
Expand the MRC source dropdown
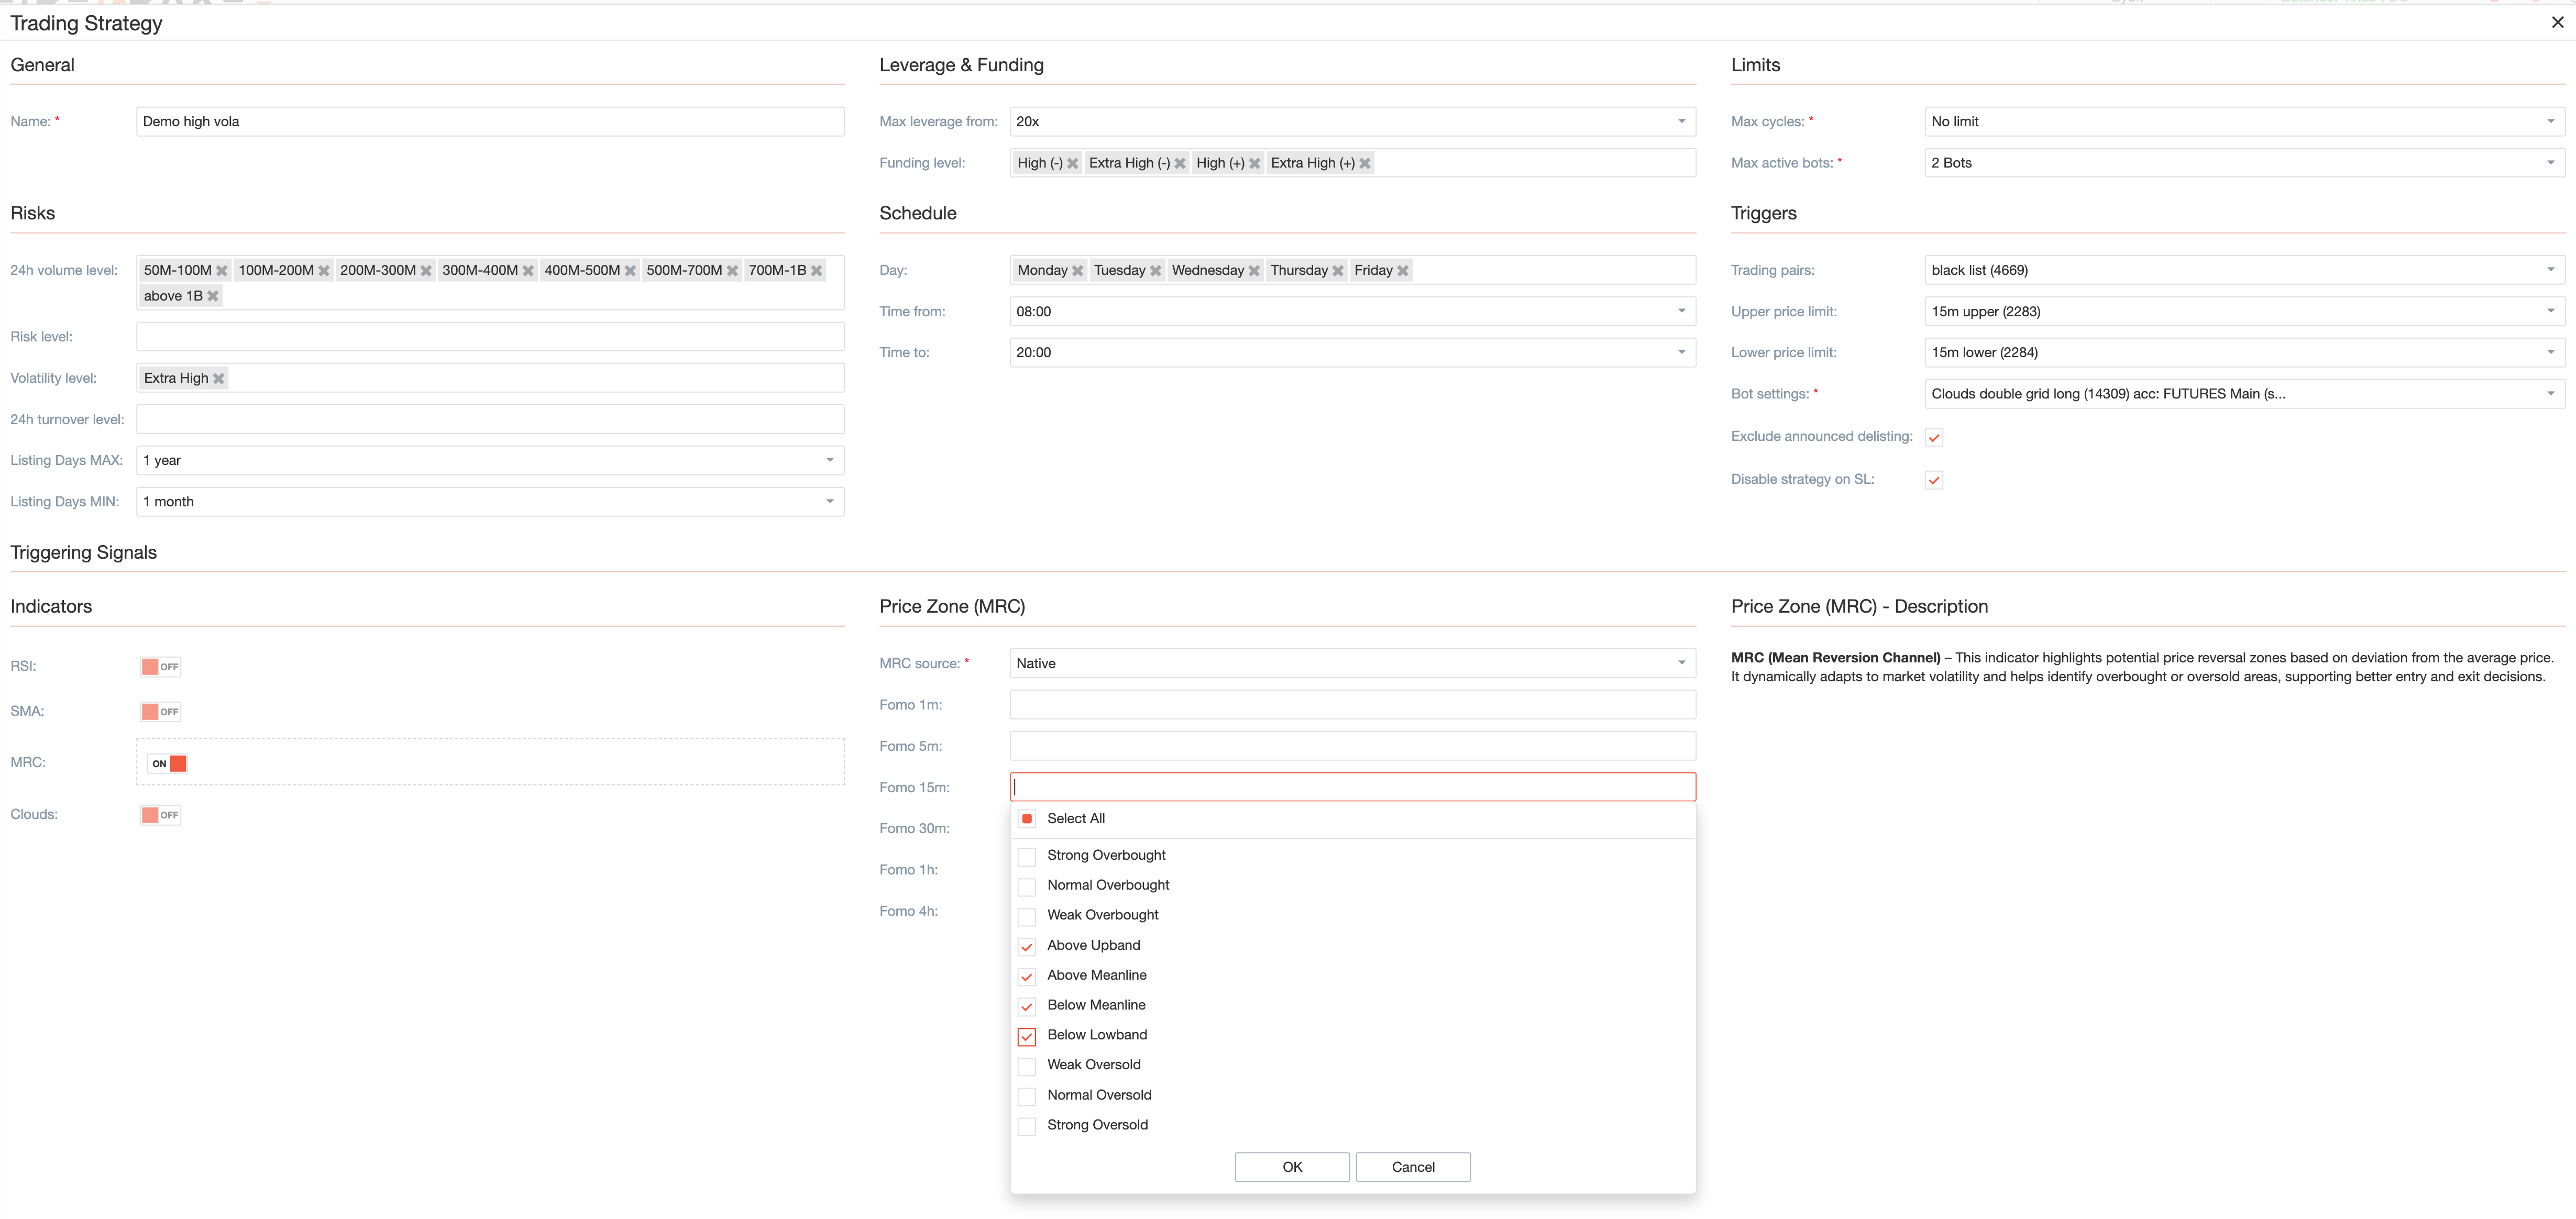(x=1352, y=664)
